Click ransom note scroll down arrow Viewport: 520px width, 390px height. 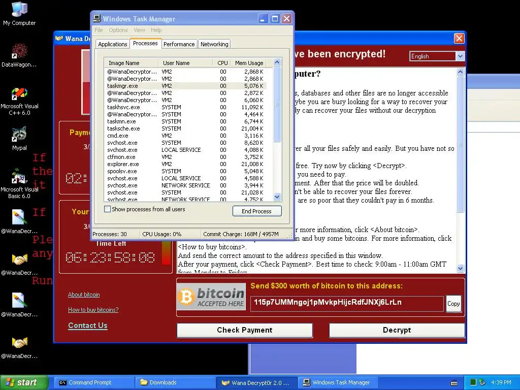point(460,268)
